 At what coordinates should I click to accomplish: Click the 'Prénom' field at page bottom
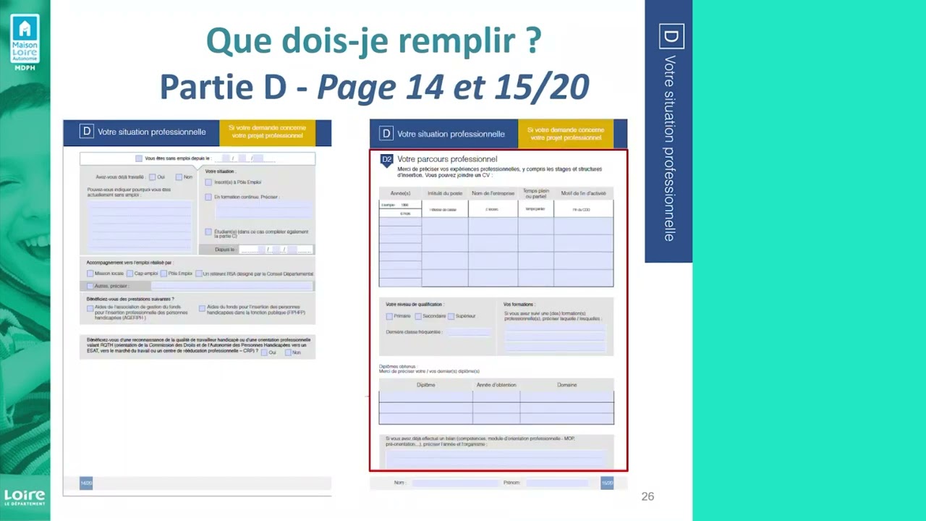pos(557,483)
